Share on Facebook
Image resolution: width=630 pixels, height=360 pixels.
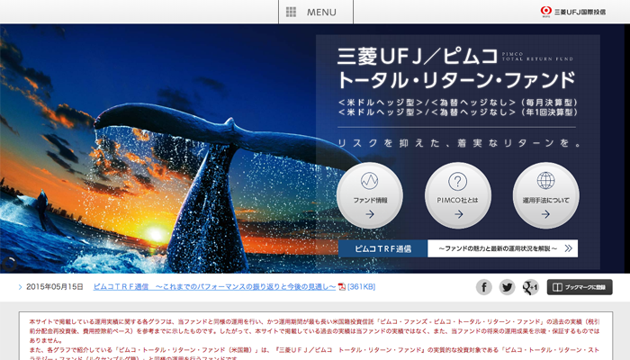point(484,287)
